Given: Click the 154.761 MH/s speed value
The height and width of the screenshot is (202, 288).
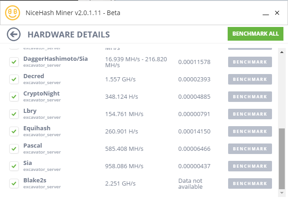Looking at the screenshot, I should pos(124,114).
